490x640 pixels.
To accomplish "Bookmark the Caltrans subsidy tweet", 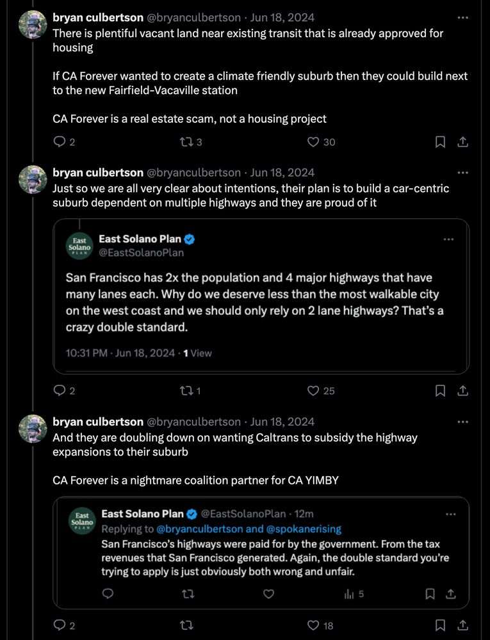I will [x=440, y=625].
